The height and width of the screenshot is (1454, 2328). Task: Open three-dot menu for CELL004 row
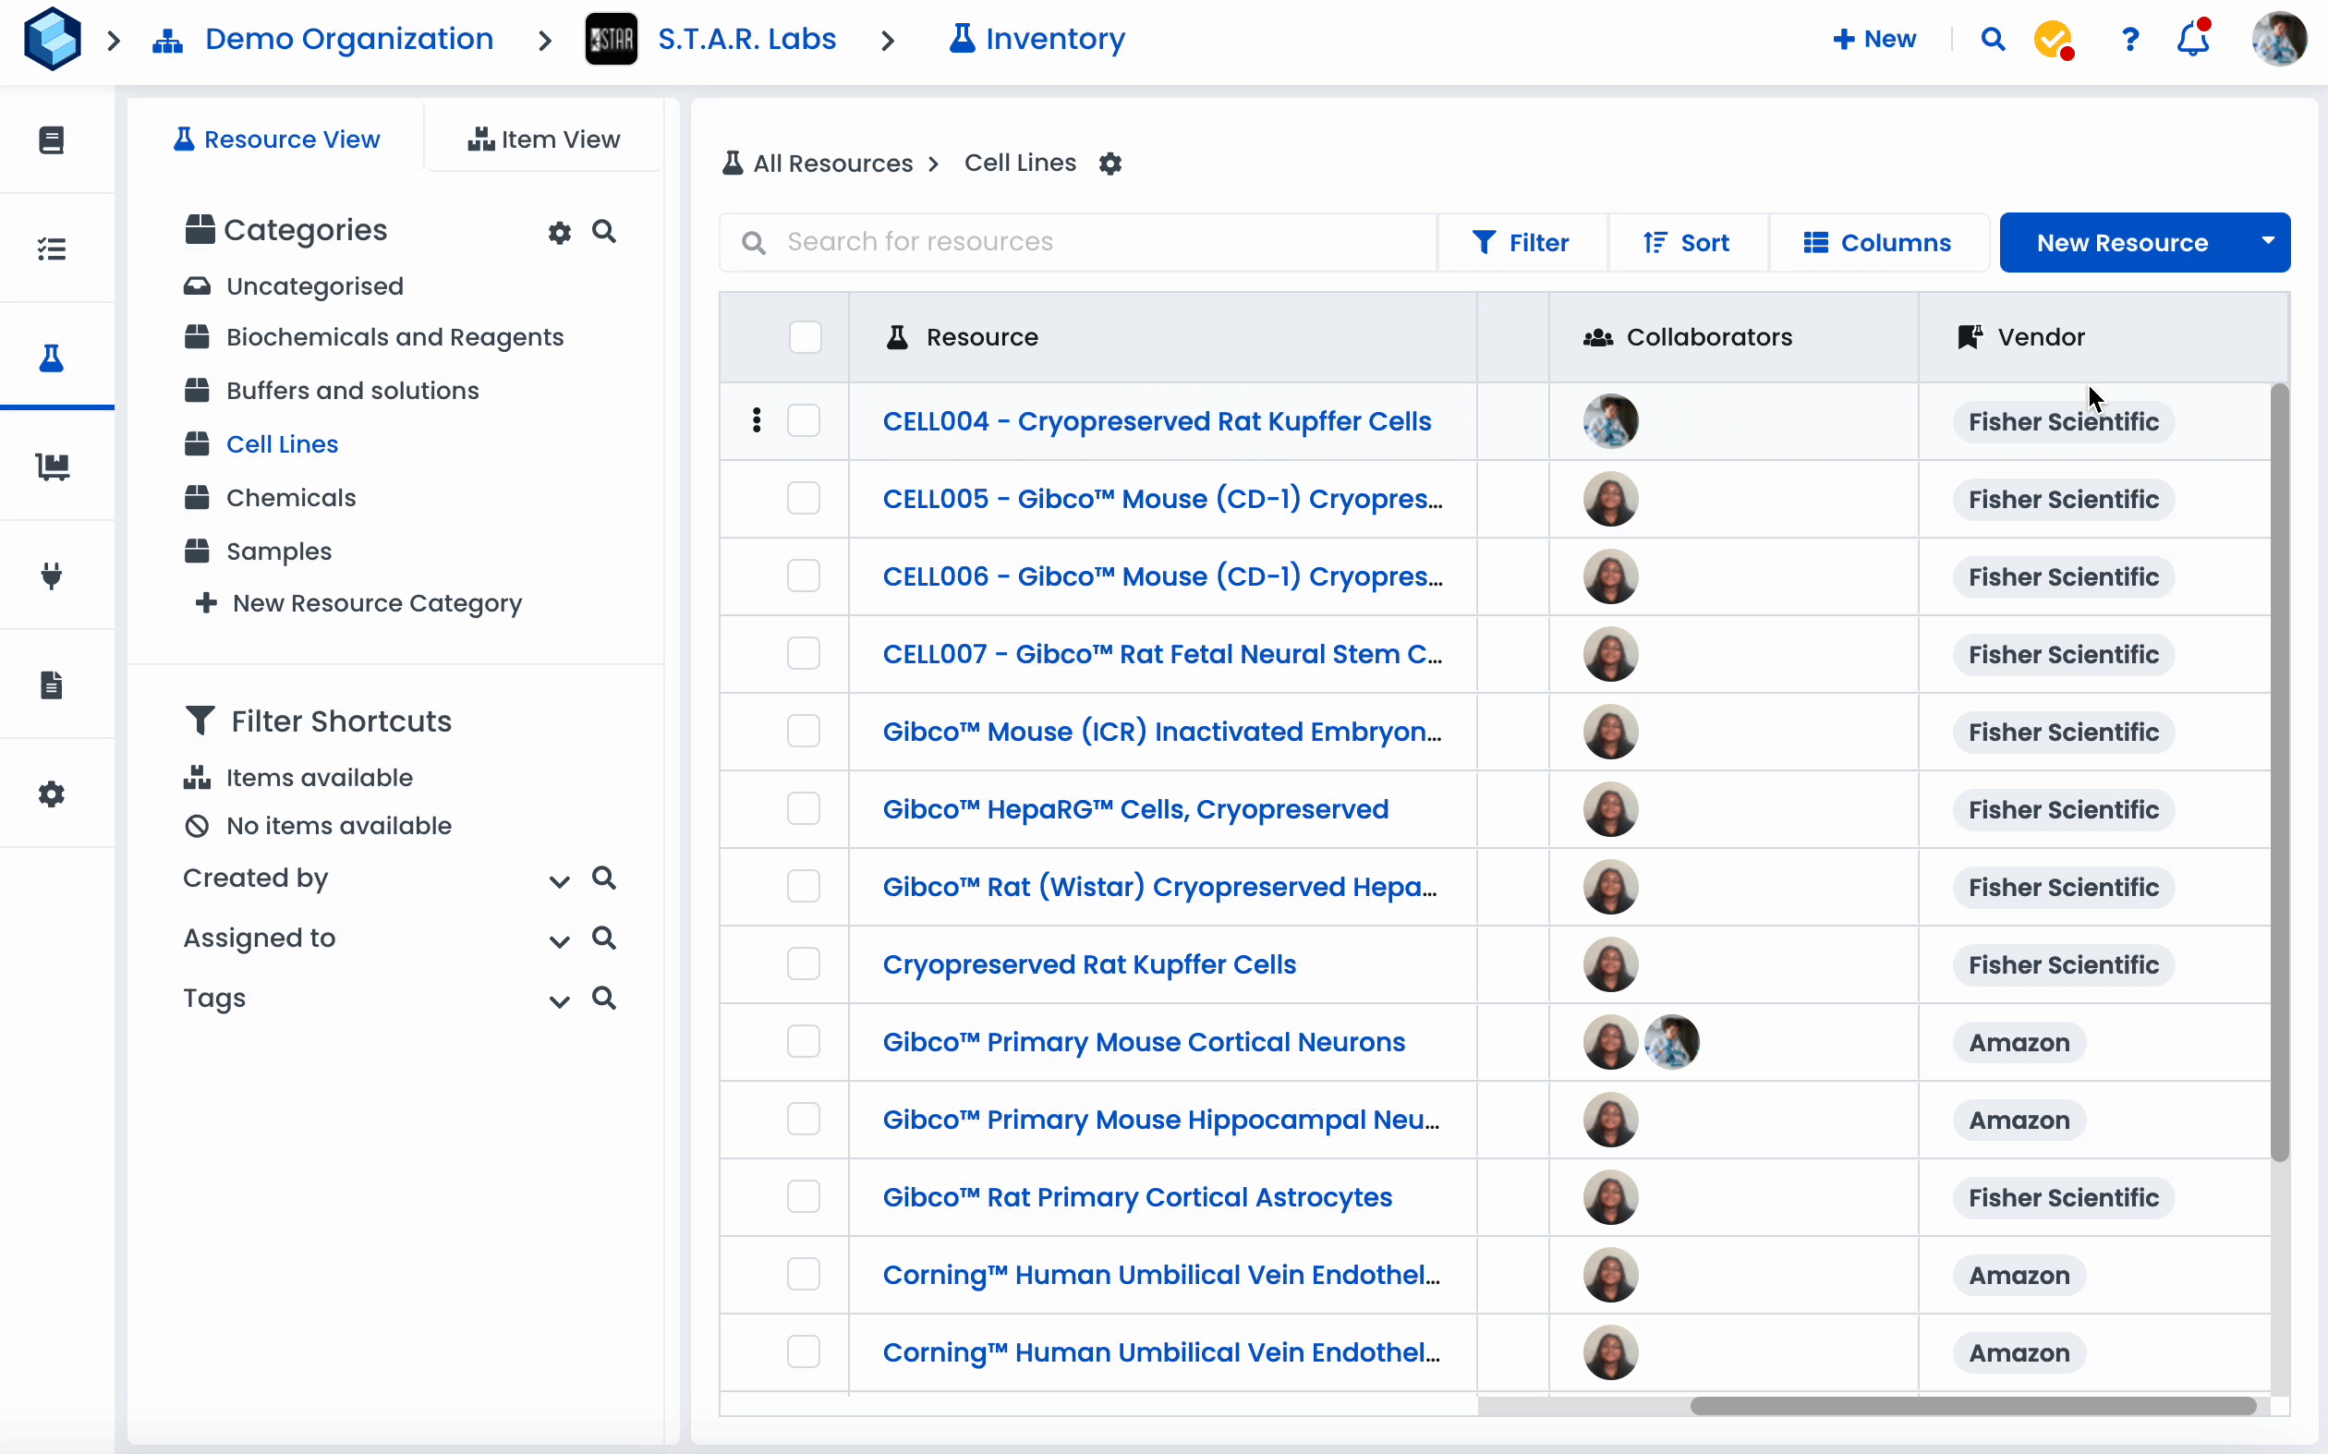(757, 420)
